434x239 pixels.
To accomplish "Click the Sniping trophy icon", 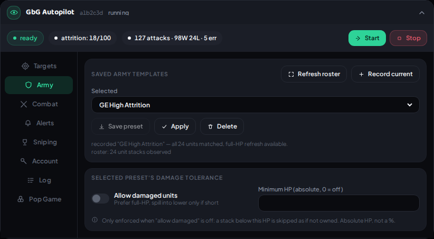I will click(25, 142).
